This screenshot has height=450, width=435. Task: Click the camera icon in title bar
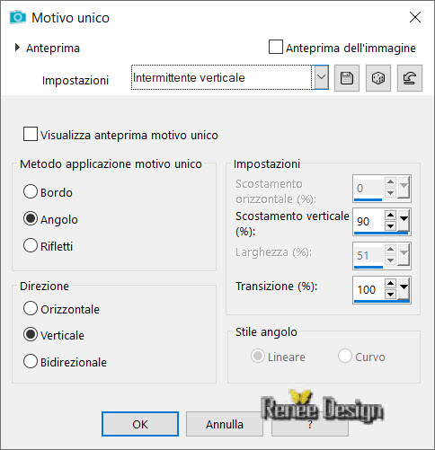(x=18, y=17)
